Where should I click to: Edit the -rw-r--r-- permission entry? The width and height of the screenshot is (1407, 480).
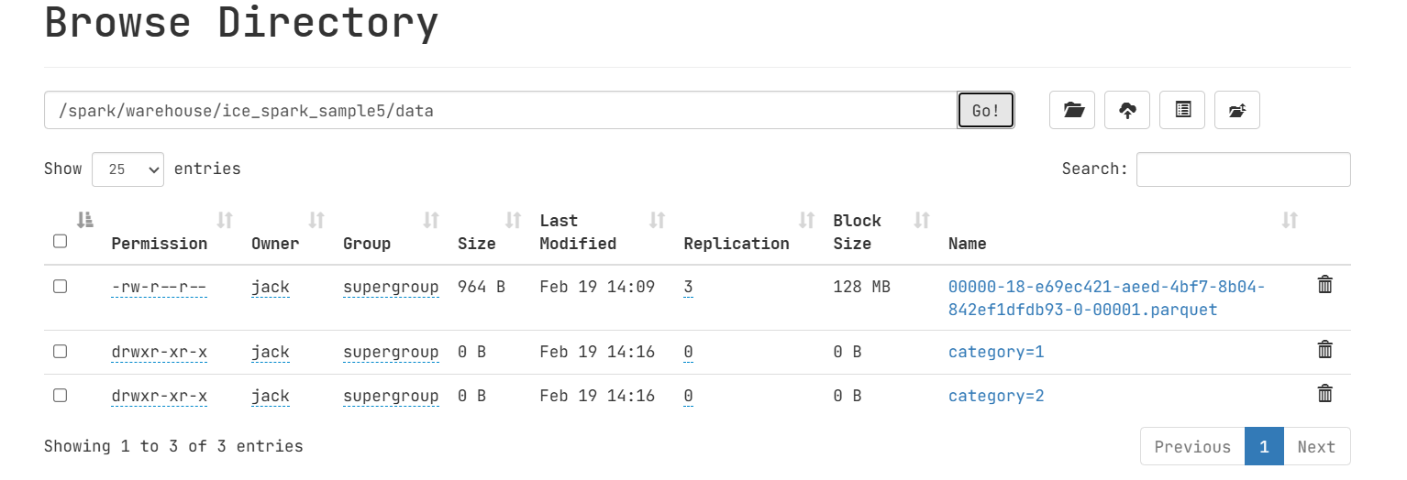click(x=159, y=288)
